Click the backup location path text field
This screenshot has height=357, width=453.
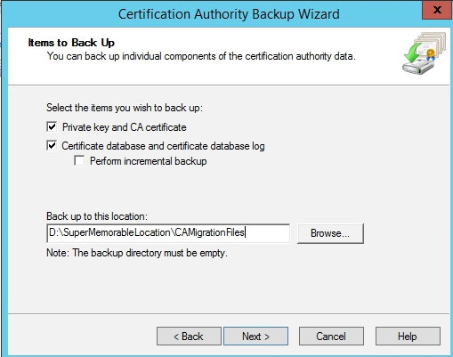pyautogui.click(x=168, y=233)
